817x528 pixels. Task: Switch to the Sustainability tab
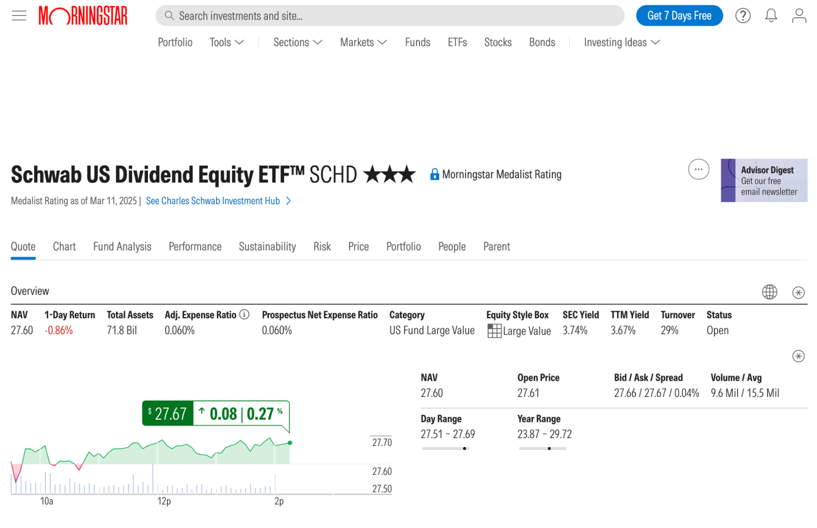pyautogui.click(x=267, y=246)
